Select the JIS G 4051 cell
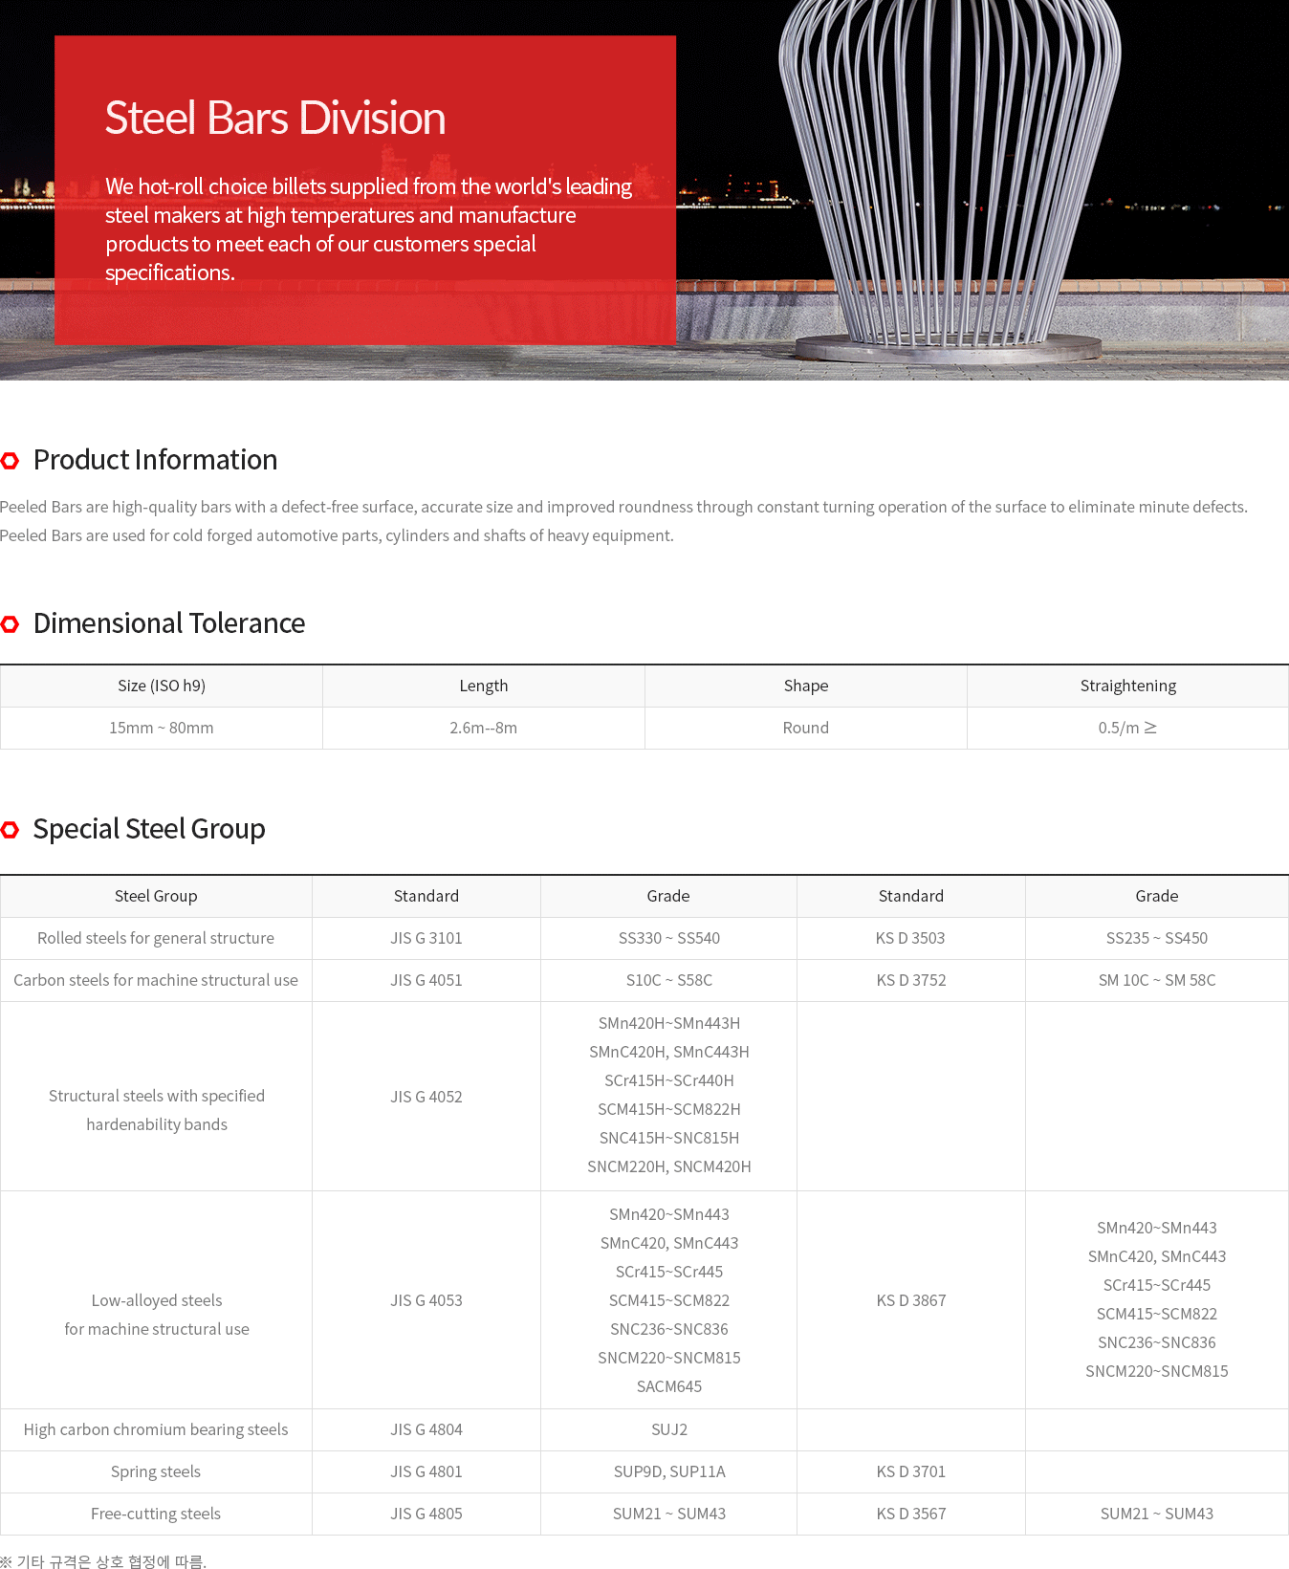 [426, 980]
